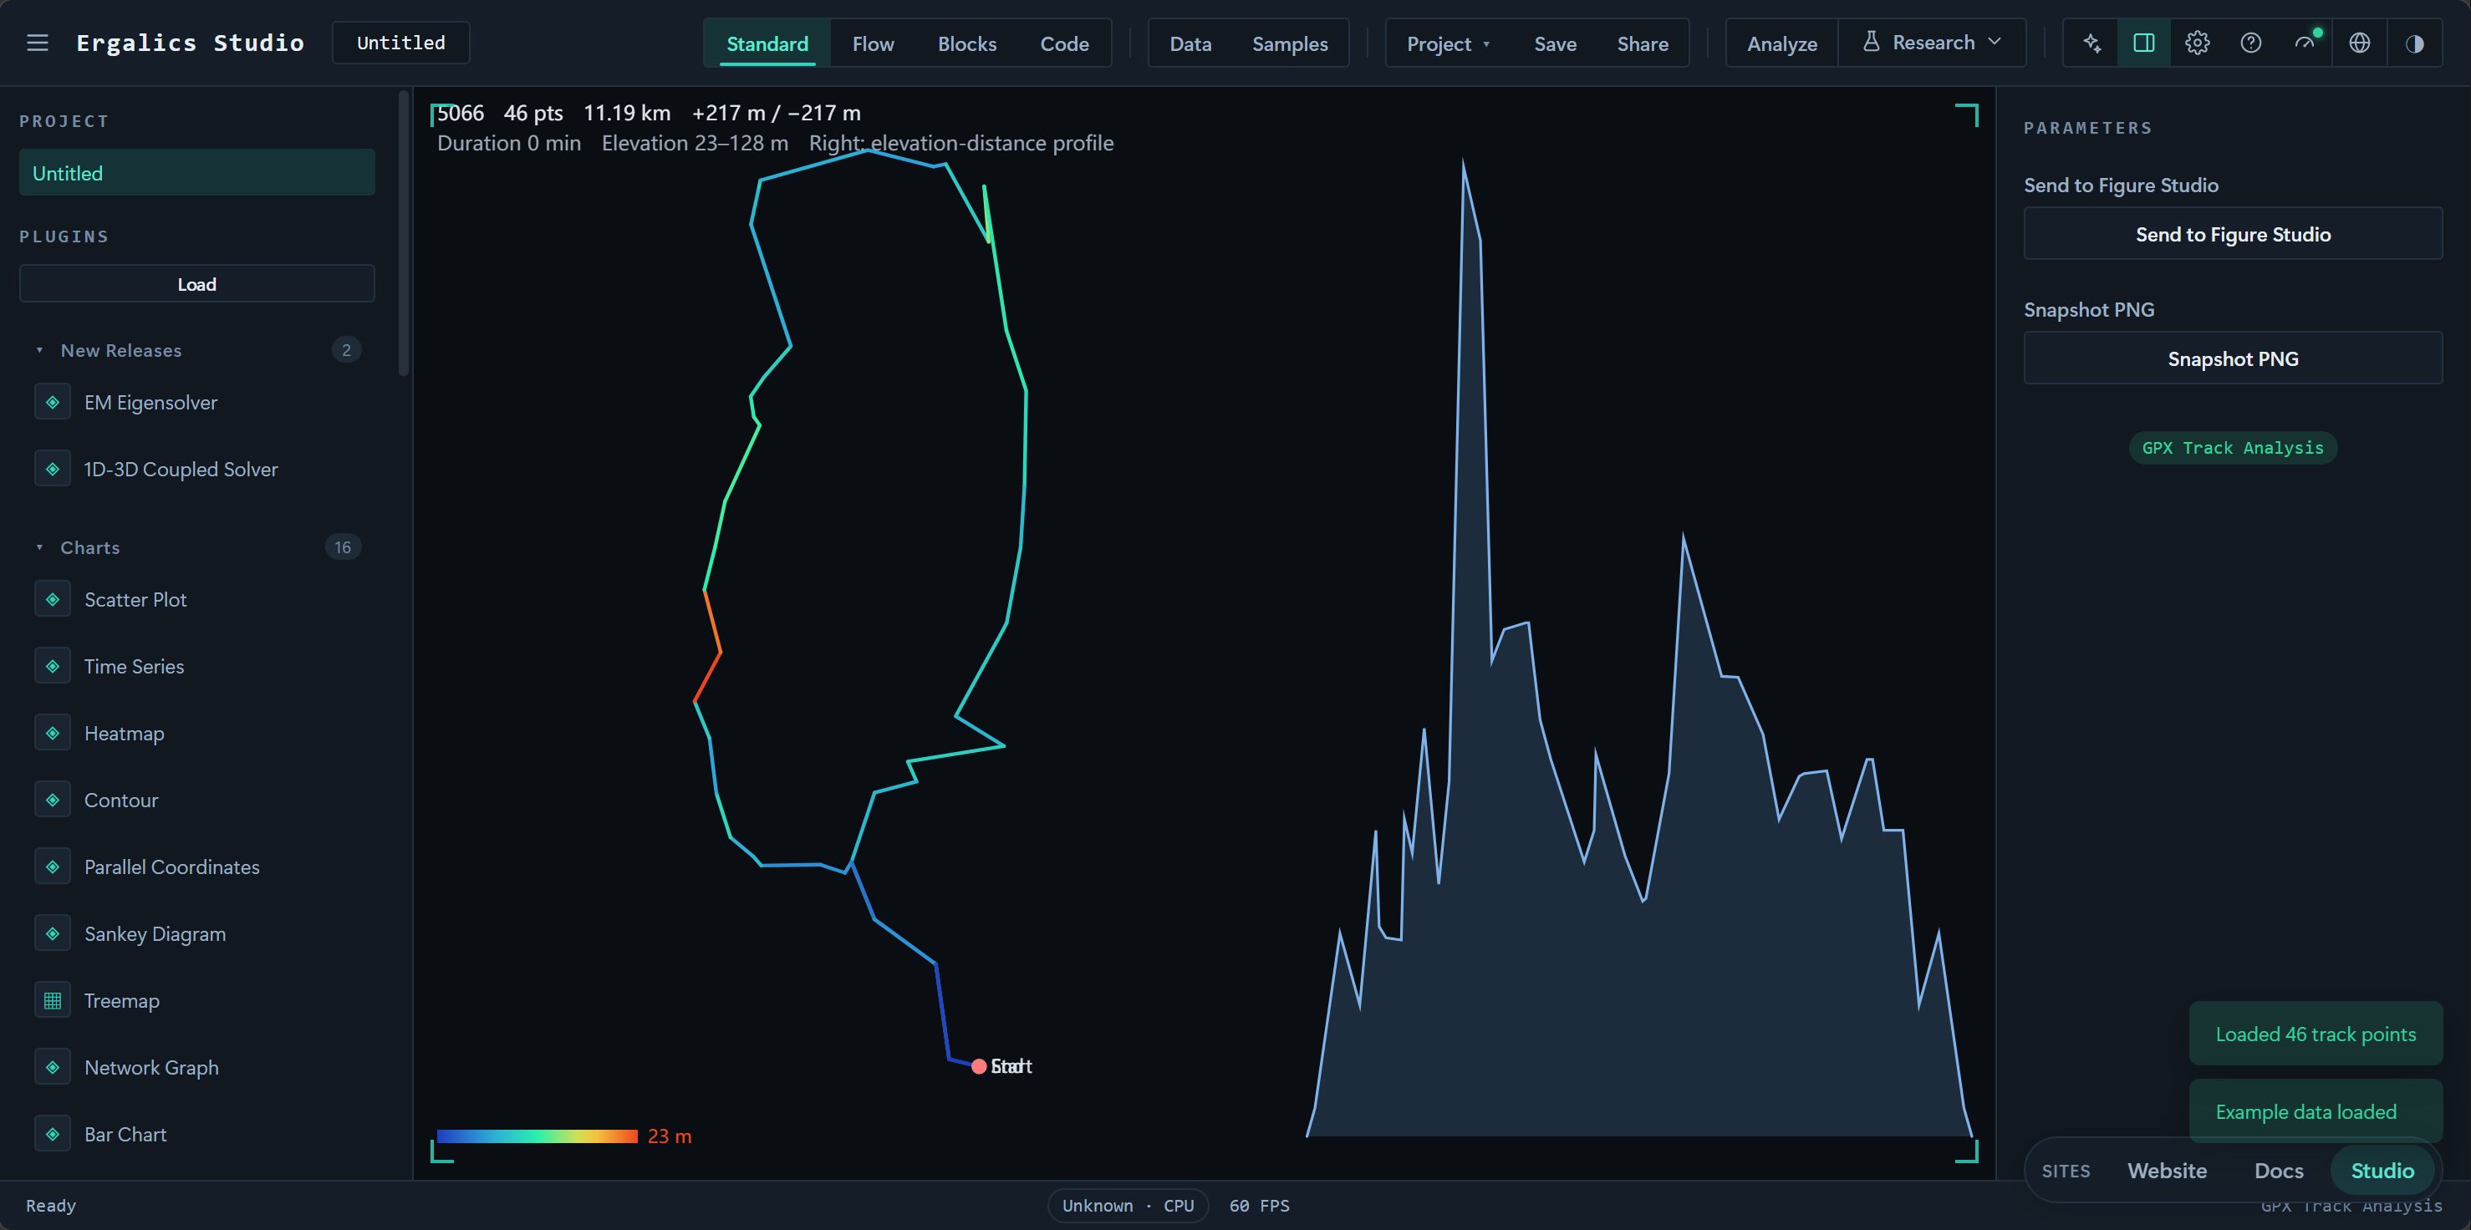Image resolution: width=2471 pixels, height=1230 pixels.
Task: Click the Scatter Plot plugin icon
Action: (53, 599)
